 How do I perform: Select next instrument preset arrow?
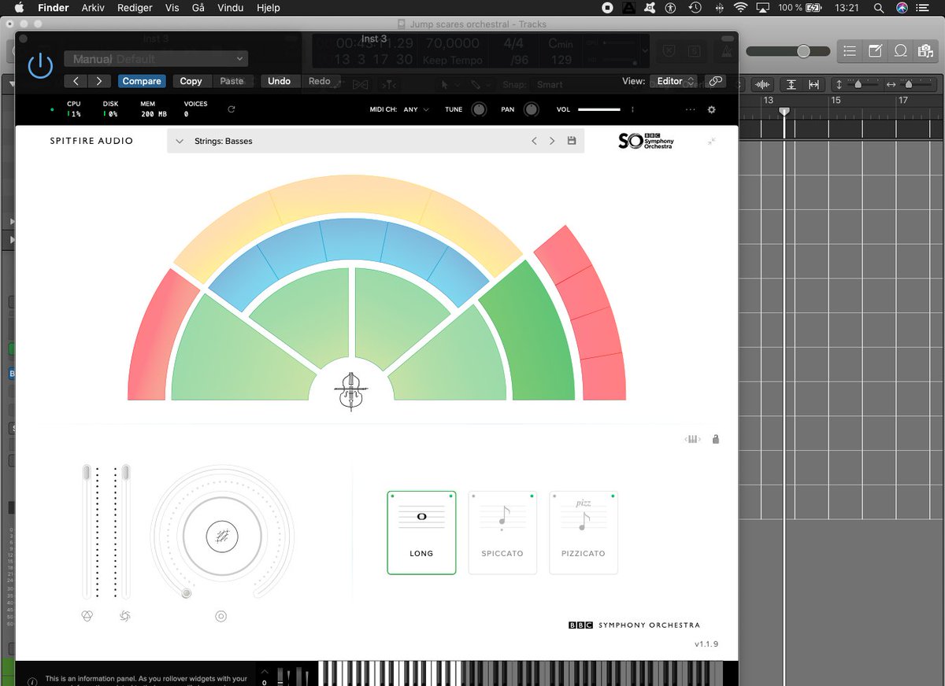tap(552, 141)
